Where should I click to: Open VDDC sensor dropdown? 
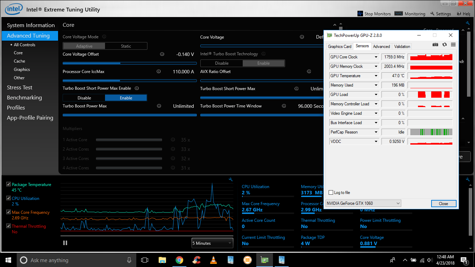click(x=376, y=141)
